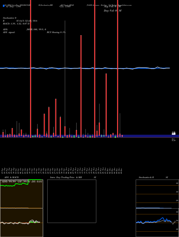This screenshot has height=237, width=179.
Task: Click the blue 12 Day SMA legend square
Action: 4,6
